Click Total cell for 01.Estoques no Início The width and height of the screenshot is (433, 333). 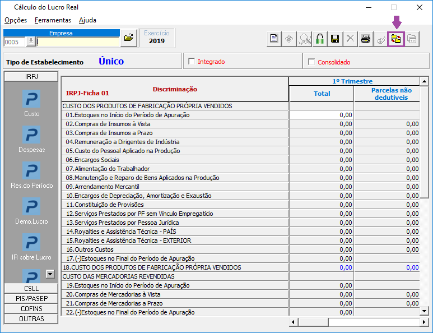[321, 115]
